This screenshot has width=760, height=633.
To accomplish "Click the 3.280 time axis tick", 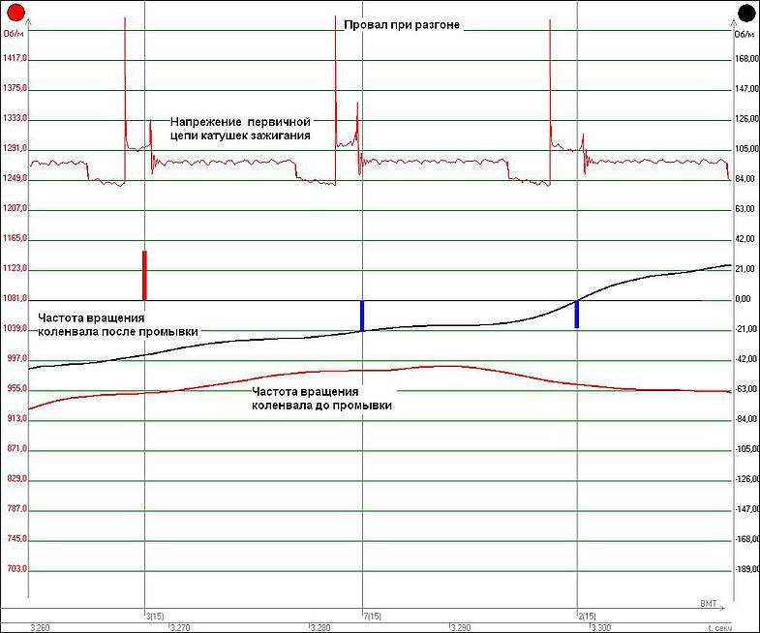I will click(321, 627).
